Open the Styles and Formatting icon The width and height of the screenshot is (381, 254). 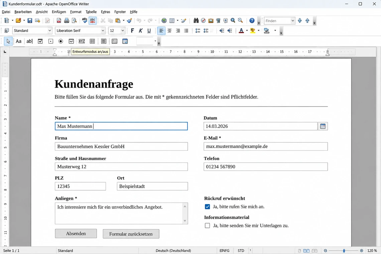(x=7, y=31)
